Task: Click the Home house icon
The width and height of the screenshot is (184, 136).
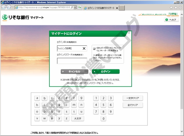Action: coord(171,8)
